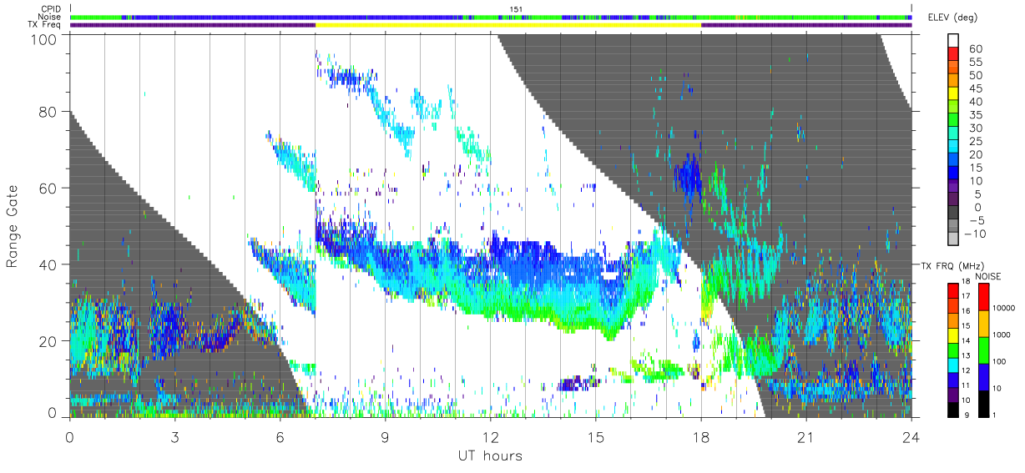Click the 18 tick label on the UT hours axis
Viewport: 1025px width, 473px height.
point(701,437)
